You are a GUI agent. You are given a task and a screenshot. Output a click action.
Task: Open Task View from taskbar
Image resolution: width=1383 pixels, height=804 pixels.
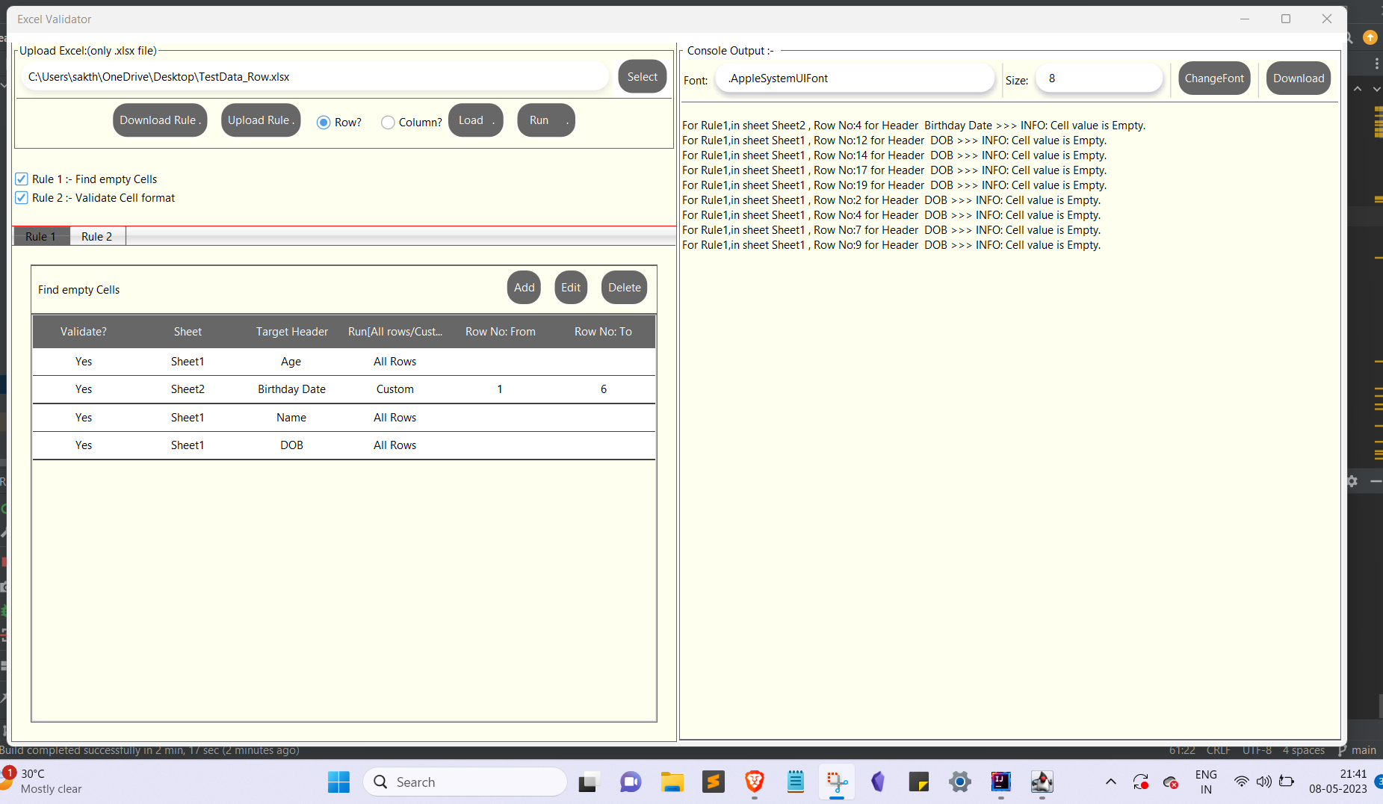pyautogui.click(x=590, y=782)
